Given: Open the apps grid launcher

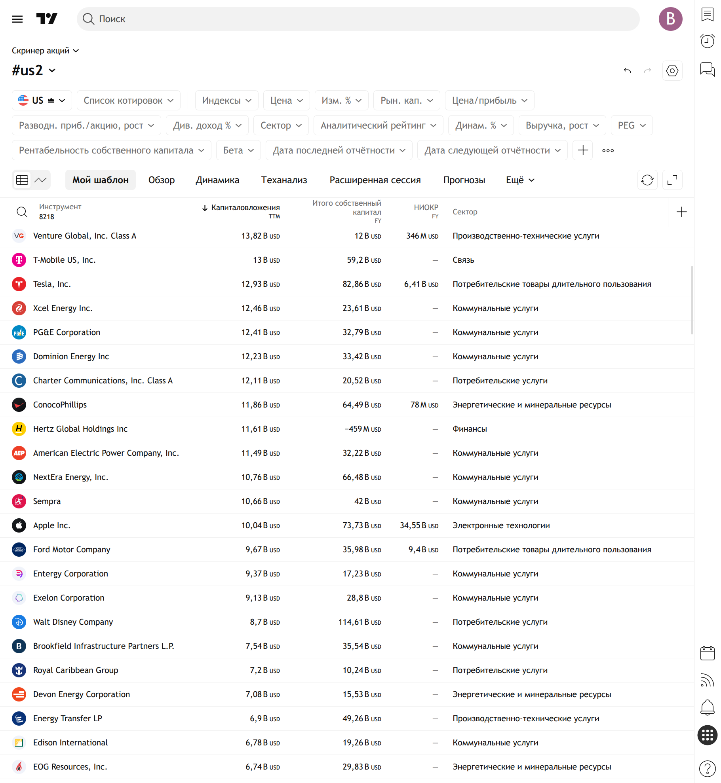Looking at the screenshot, I should coord(707,735).
